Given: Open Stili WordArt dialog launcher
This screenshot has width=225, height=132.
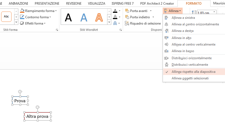Looking at the screenshot, I should 121,30.
